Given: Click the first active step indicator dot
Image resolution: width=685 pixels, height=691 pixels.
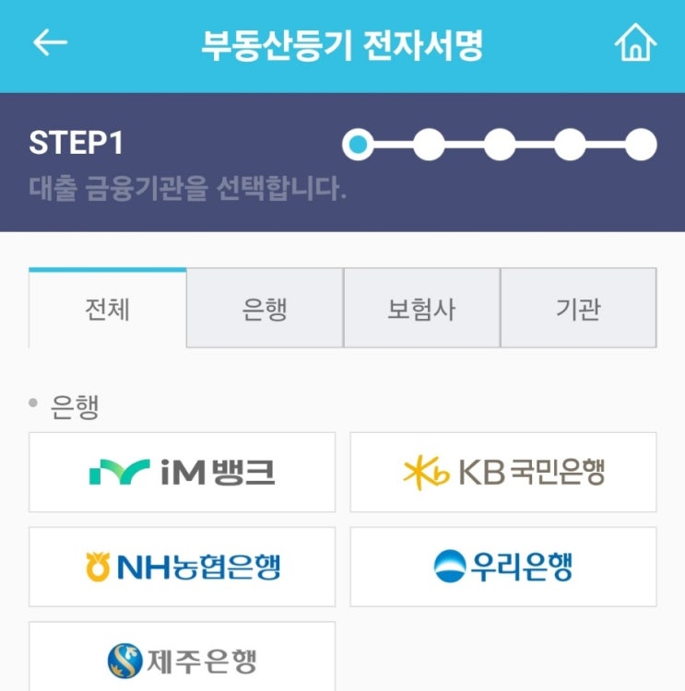Looking at the screenshot, I should (x=358, y=144).
